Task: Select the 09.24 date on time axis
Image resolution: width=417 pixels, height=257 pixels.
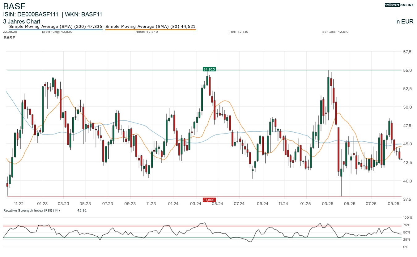Action: tap(262, 203)
